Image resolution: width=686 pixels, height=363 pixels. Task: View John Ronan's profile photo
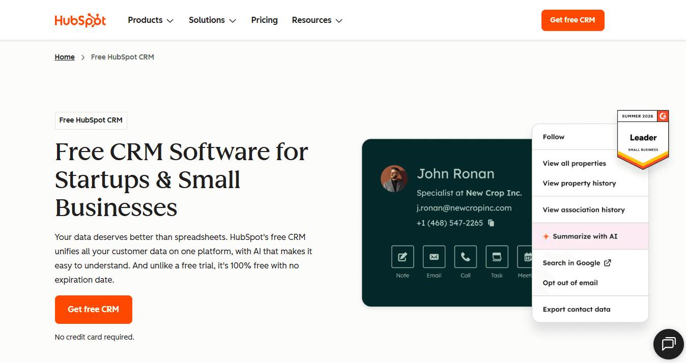394,178
